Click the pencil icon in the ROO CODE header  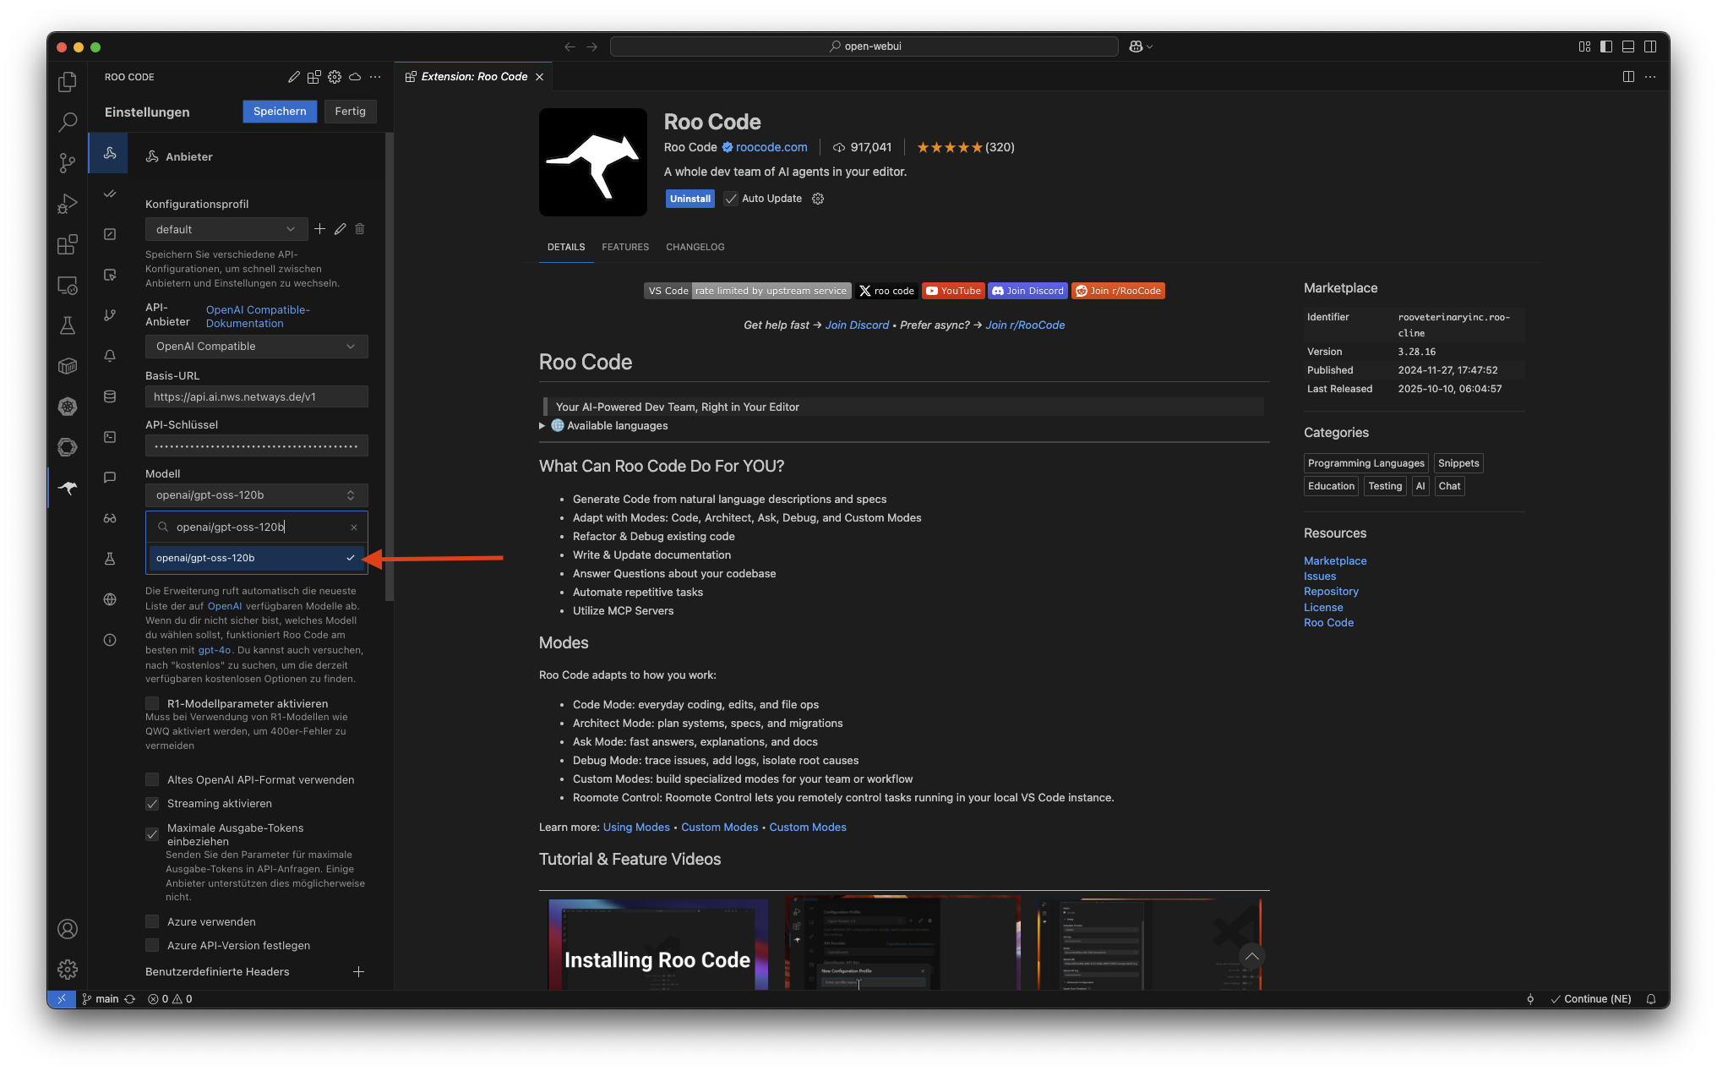[293, 77]
